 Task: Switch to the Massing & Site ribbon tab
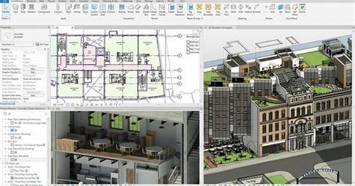click(x=110, y=1)
